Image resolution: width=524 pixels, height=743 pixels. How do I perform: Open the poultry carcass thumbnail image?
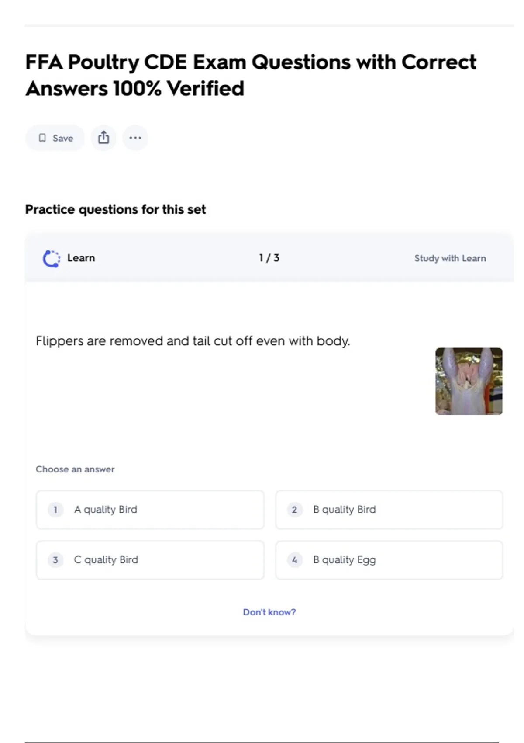coord(469,381)
